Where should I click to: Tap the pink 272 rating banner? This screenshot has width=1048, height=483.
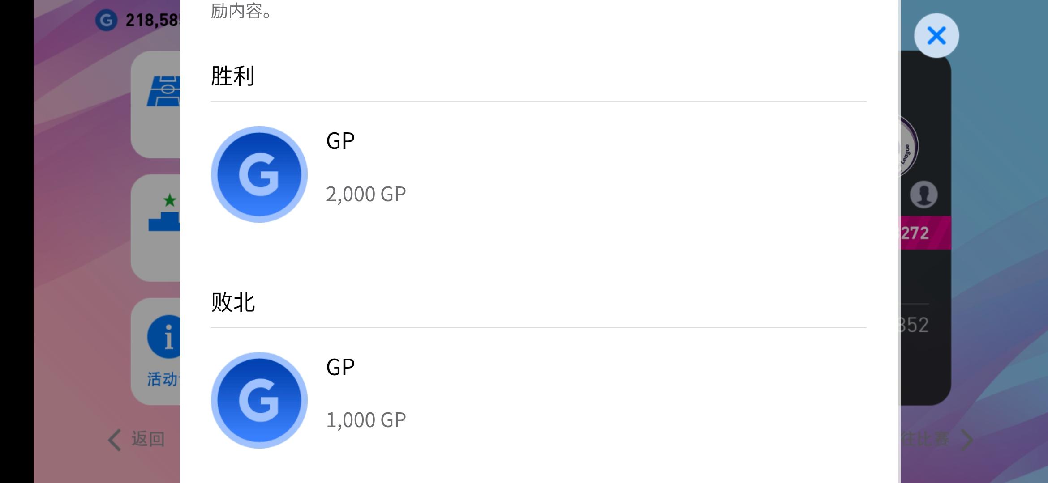click(x=926, y=233)
